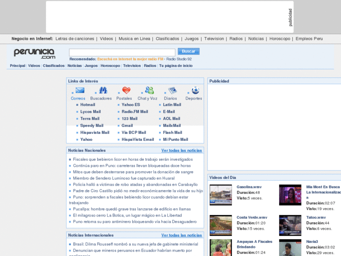Click the Buscar button
341x256 pixels.
click(x=189, y=51)
